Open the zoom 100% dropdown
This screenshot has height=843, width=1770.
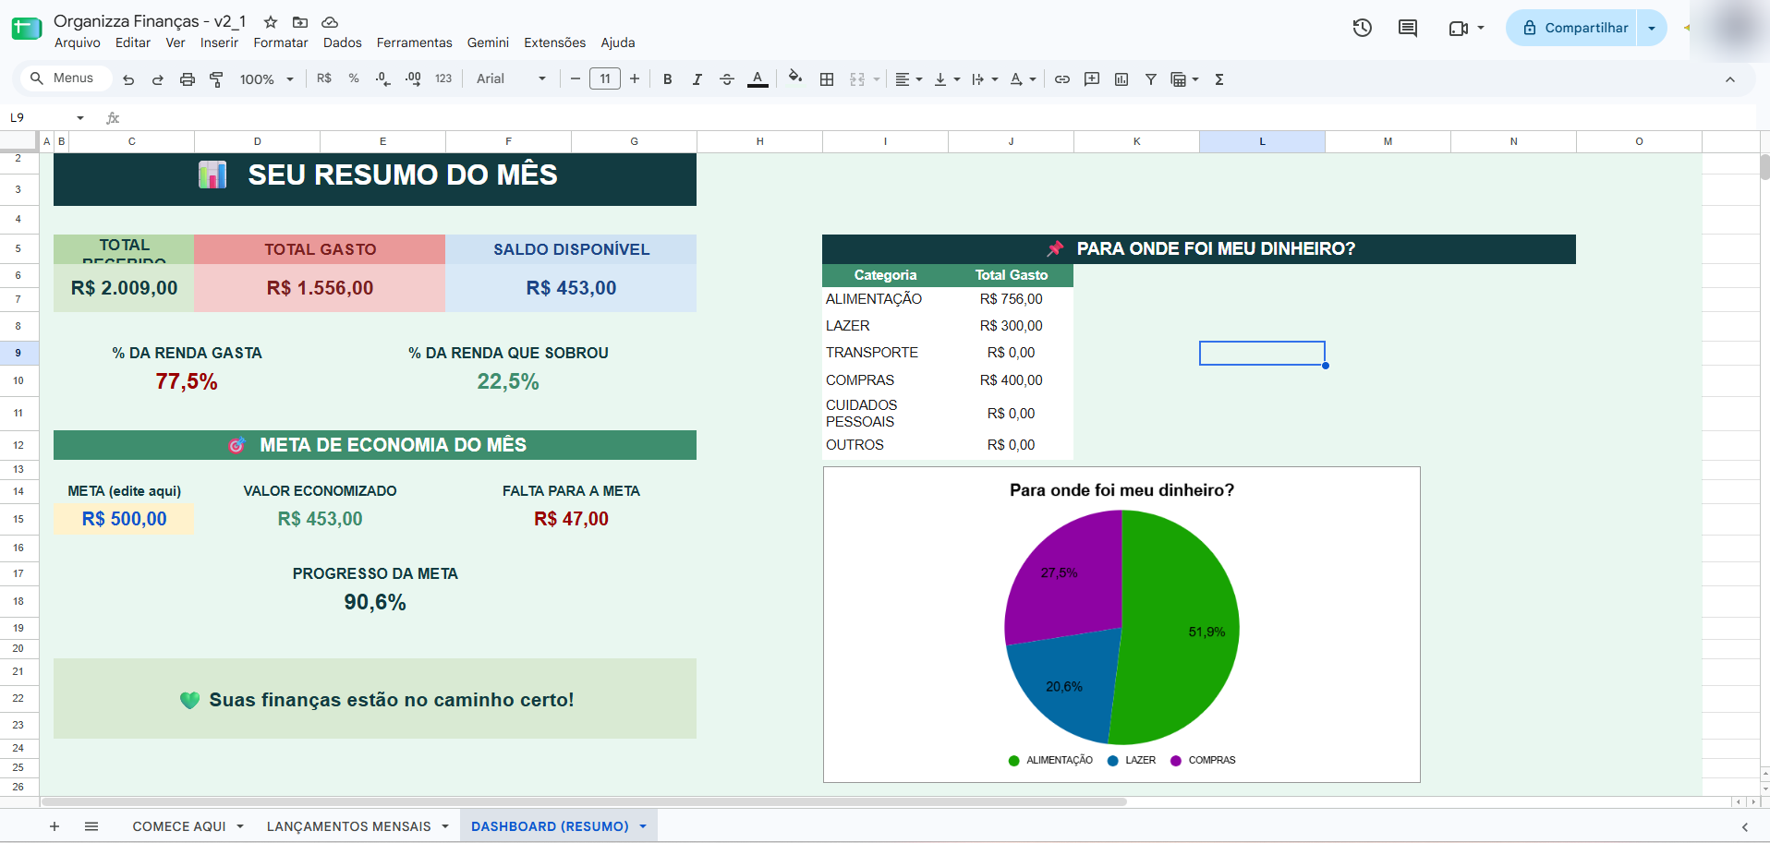(x=266, y=79)
